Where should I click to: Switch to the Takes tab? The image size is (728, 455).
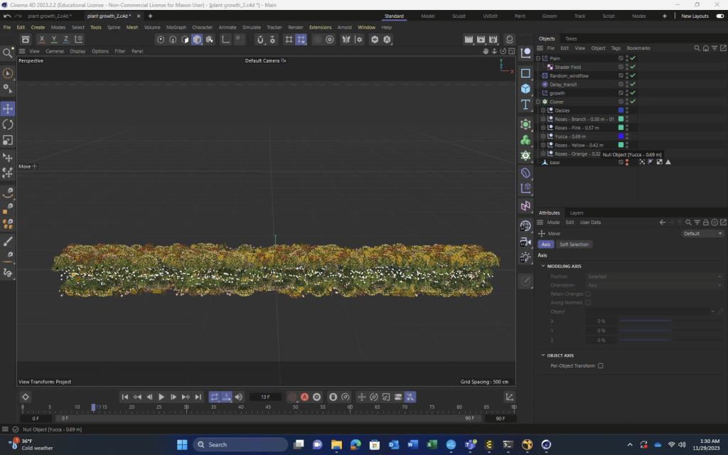coord(571,38)
